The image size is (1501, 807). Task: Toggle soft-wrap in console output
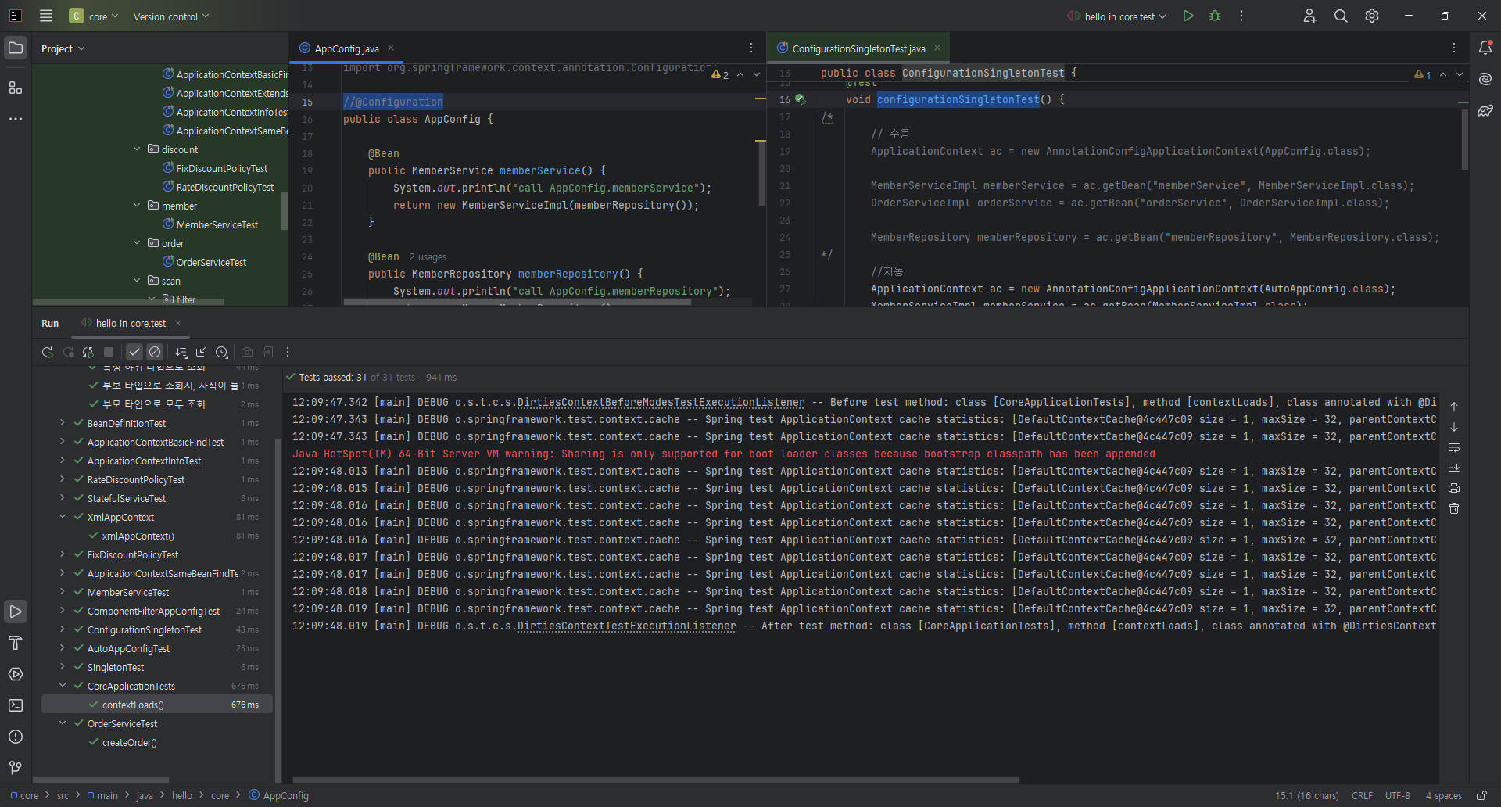[x=1454, y=447]
